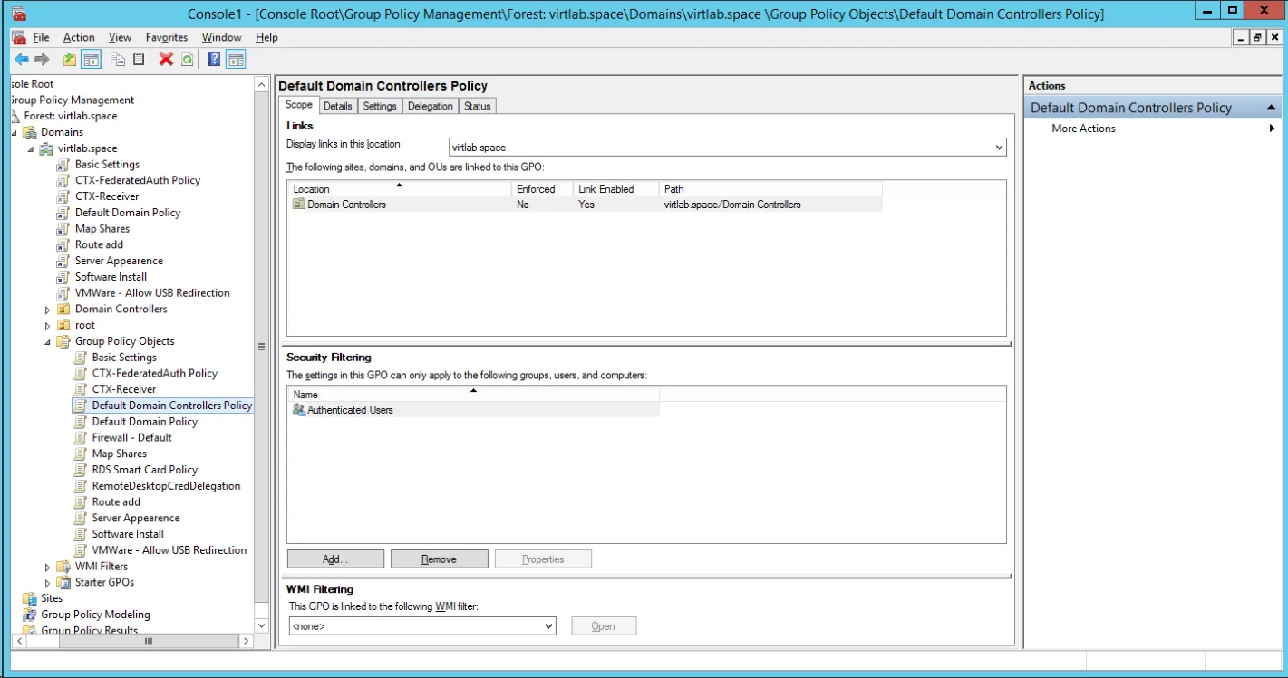Open the Help menu

click(x=266, y=37)
